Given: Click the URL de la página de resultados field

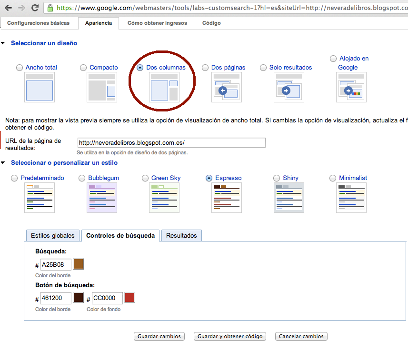Looking at the screenshot, I should coord(171,143).
